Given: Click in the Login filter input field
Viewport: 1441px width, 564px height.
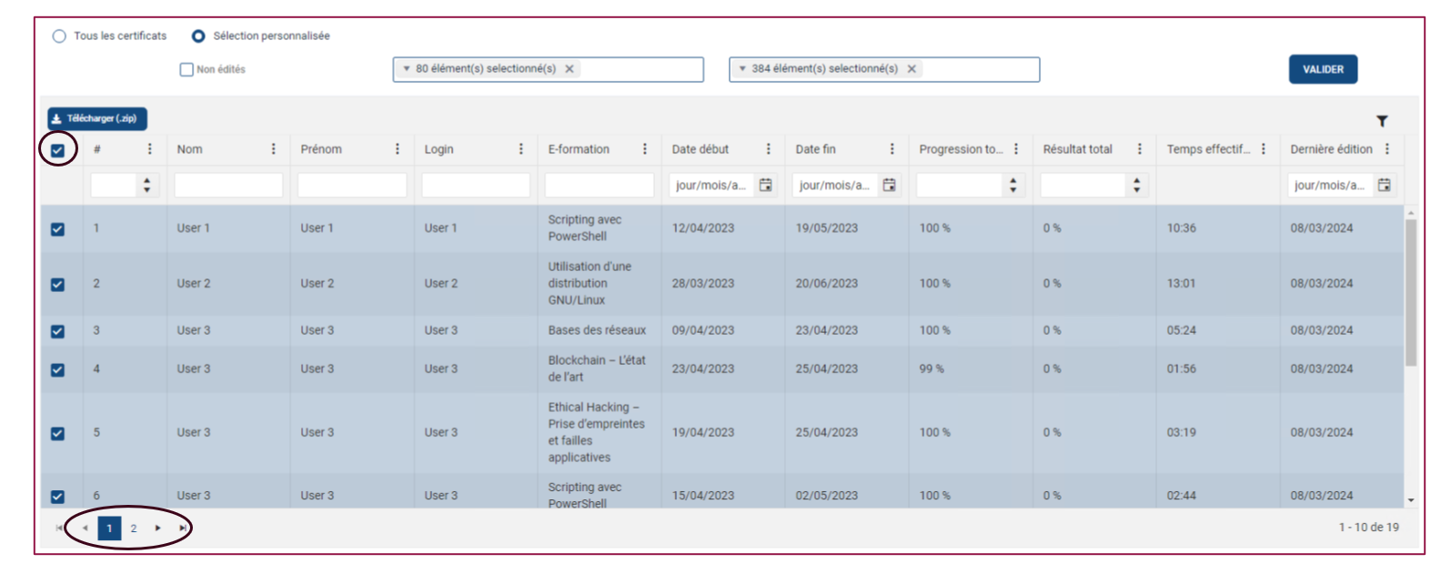Looking at the screenshot, I should point(476,186).
